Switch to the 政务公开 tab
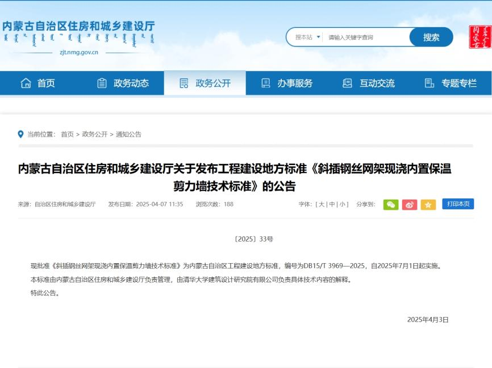The height and width of the screenshot is (368, 492). pyautogui.click(x=205, y=83)
